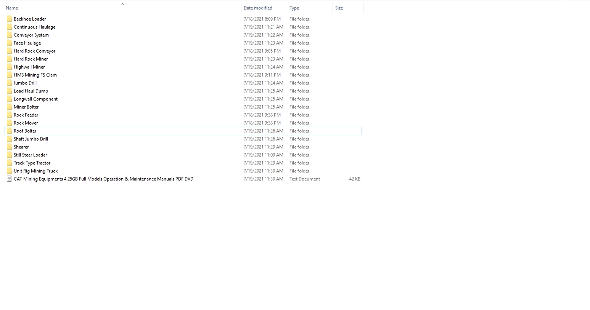Image resolution: width=590 pixels, height=310 pixels.
Task: Click File folder type in Roof Bolter row
Action: (x=299, y=131)
